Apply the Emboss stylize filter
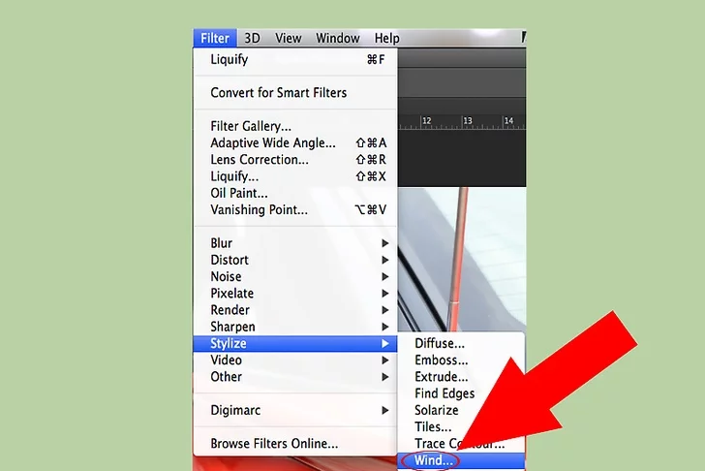Viewport: 705px width, 471px height. pos(441,360)
